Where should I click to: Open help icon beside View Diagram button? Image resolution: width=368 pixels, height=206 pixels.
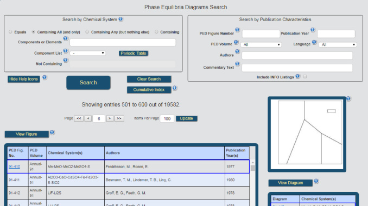[x=316, y=181]
